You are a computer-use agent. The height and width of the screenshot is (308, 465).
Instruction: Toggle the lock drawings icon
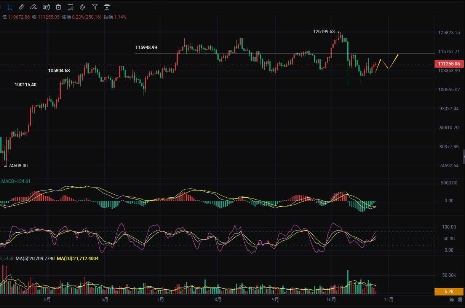[x=58, y=6]
